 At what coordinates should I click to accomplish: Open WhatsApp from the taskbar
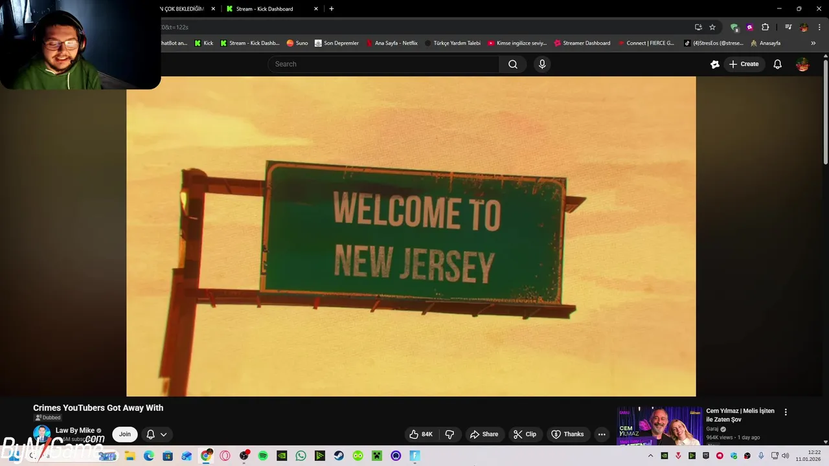coord(301,456)
